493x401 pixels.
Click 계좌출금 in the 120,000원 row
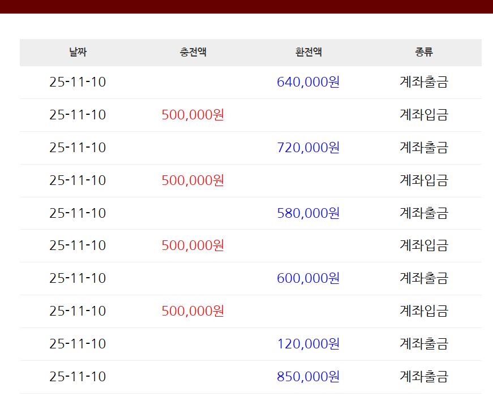(423, 344)
